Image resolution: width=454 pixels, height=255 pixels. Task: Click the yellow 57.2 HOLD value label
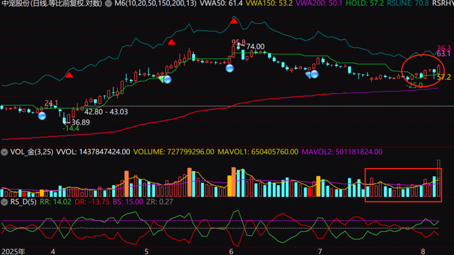444,77
